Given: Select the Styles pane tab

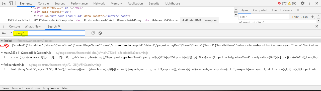Looking at the screenshot, I should point(245,10).
